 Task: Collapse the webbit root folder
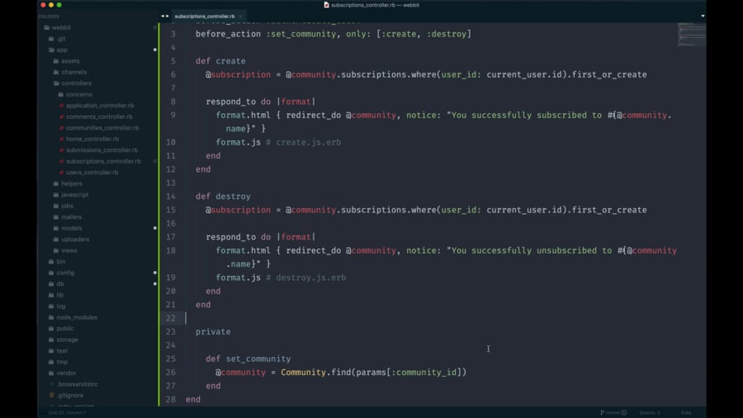[x=46, y=27]
